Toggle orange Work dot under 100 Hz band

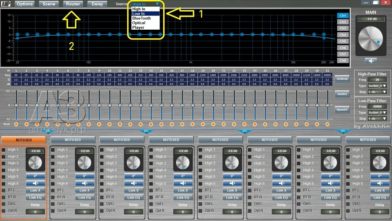89,124
